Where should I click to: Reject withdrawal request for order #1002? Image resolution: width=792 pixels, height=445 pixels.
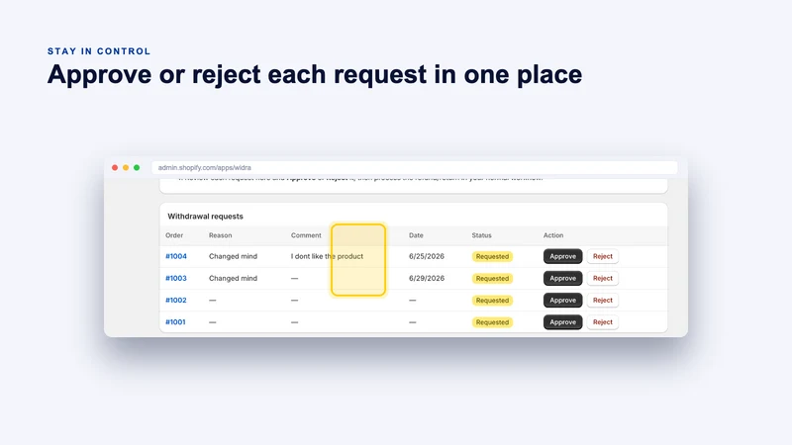(603, 301)
